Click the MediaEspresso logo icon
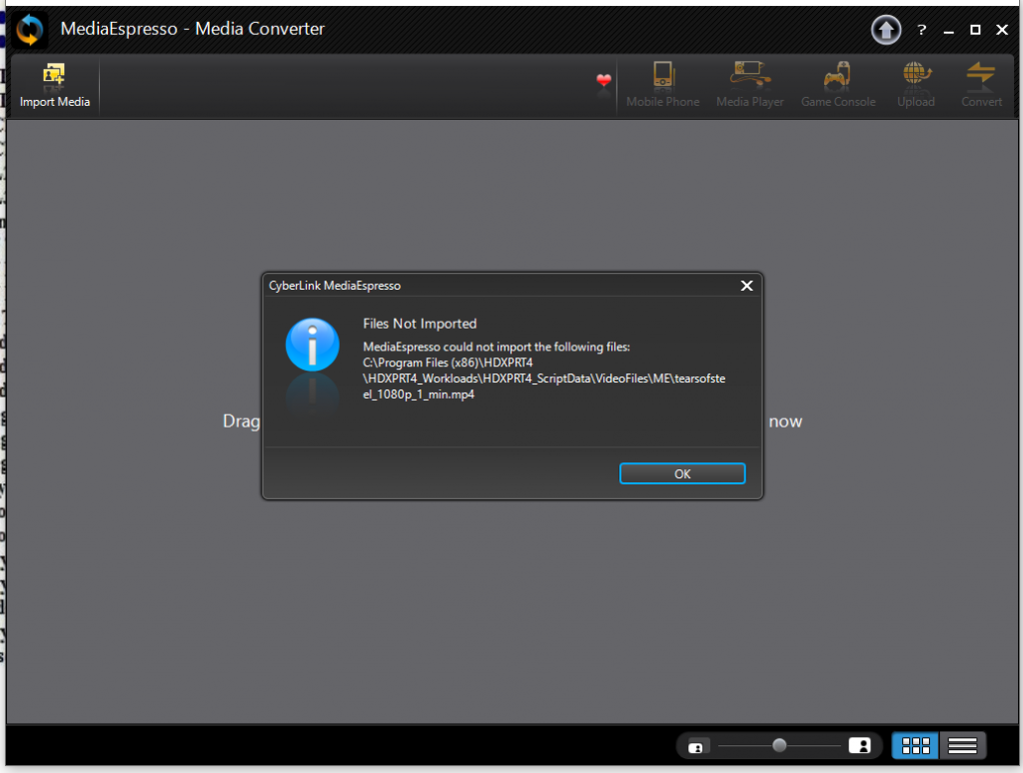This screenshot has height=773, width=1023. click(x=30, y=29)
